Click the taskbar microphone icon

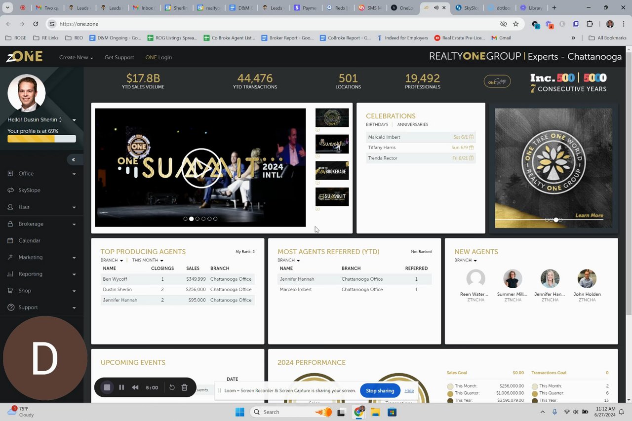(555, 412)
